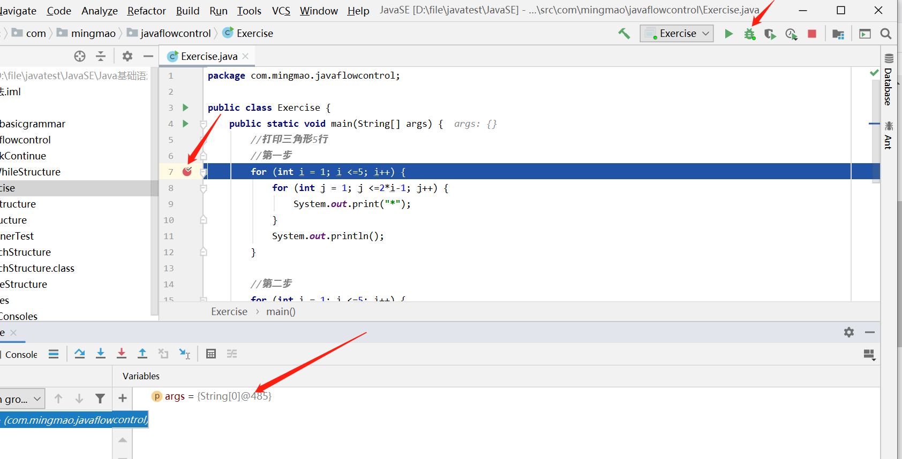
Task: Click Restore Layout icon in debug panel
Action: pyautogui.click(x=869, y=355)
